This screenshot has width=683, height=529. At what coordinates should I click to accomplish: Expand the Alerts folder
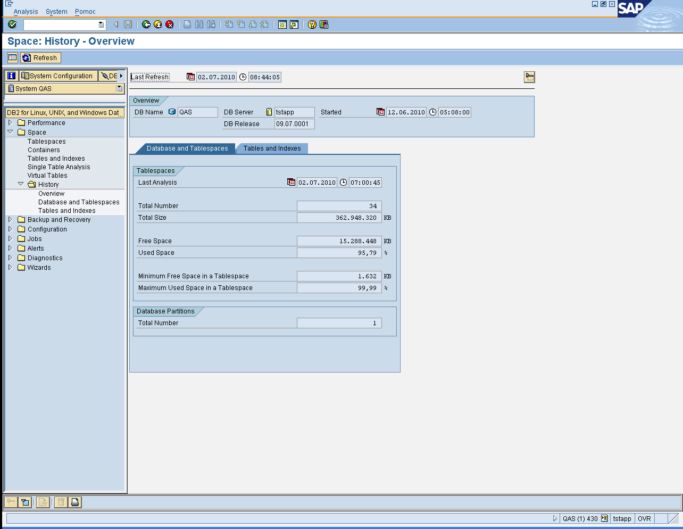10,248
